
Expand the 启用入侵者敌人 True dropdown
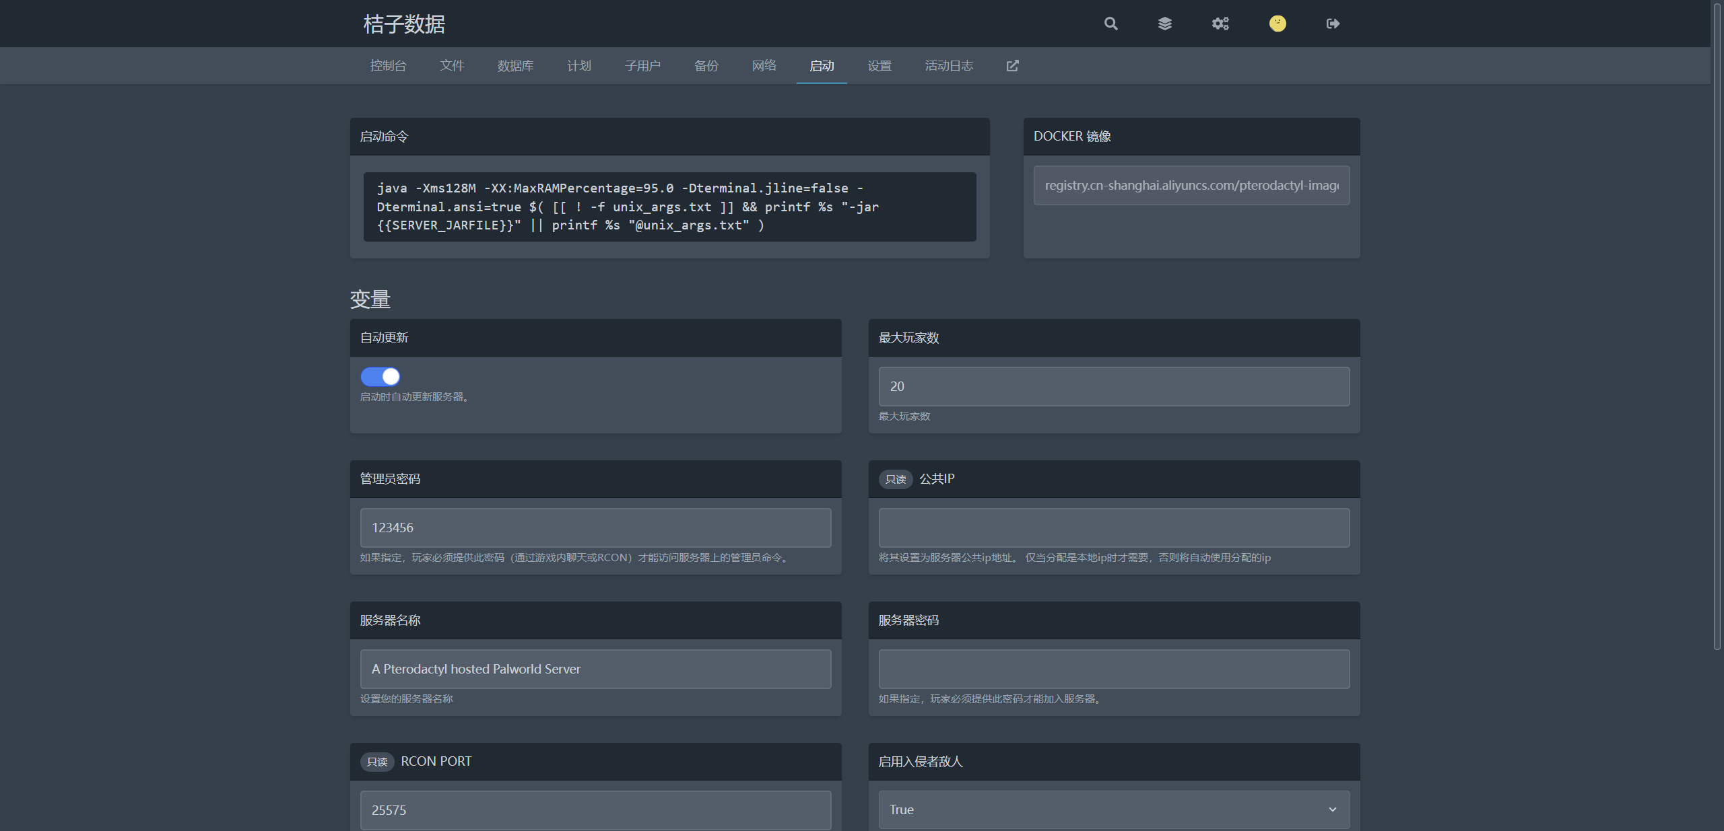point(1114,809)
